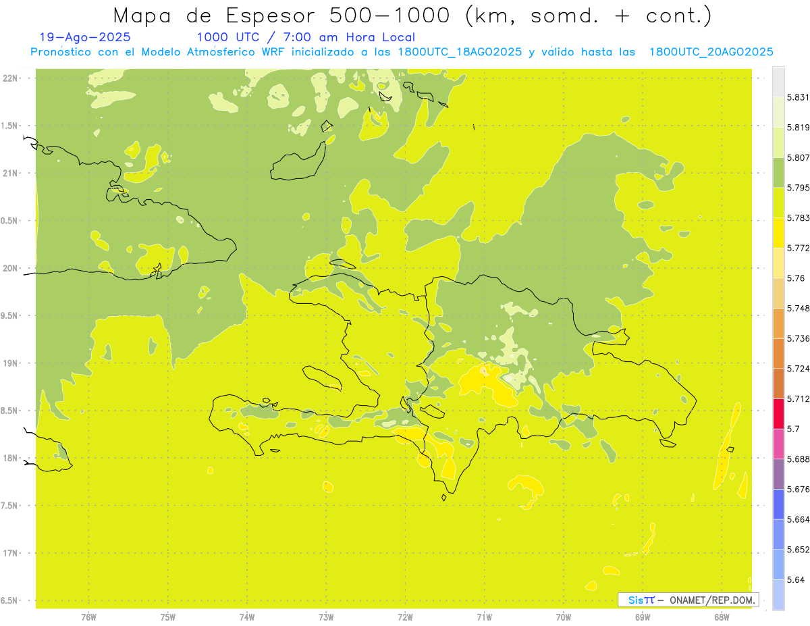Screen dimensions: 810x626
Task: Pick the pale green swatch between 5.807 and 5.819
Action: [778, 142]
